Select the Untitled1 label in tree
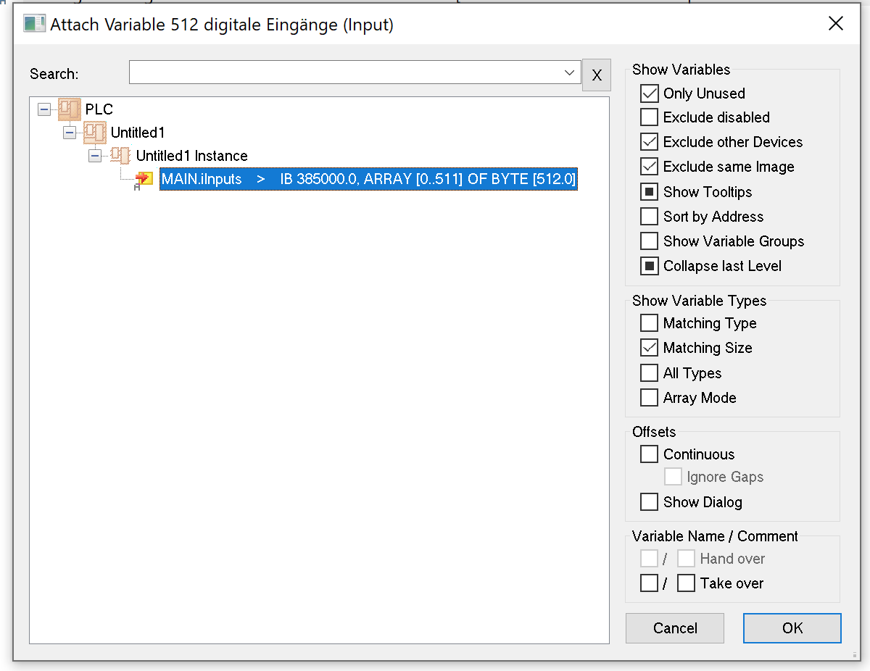The height and width of the screenshot is (671, 870). pyautogui.click(x=138, y=133)
